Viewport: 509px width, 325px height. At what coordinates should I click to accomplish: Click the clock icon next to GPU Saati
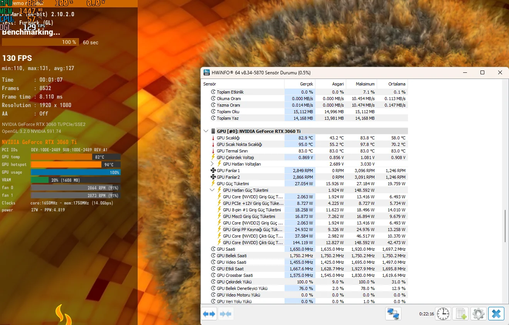(213, 249)
